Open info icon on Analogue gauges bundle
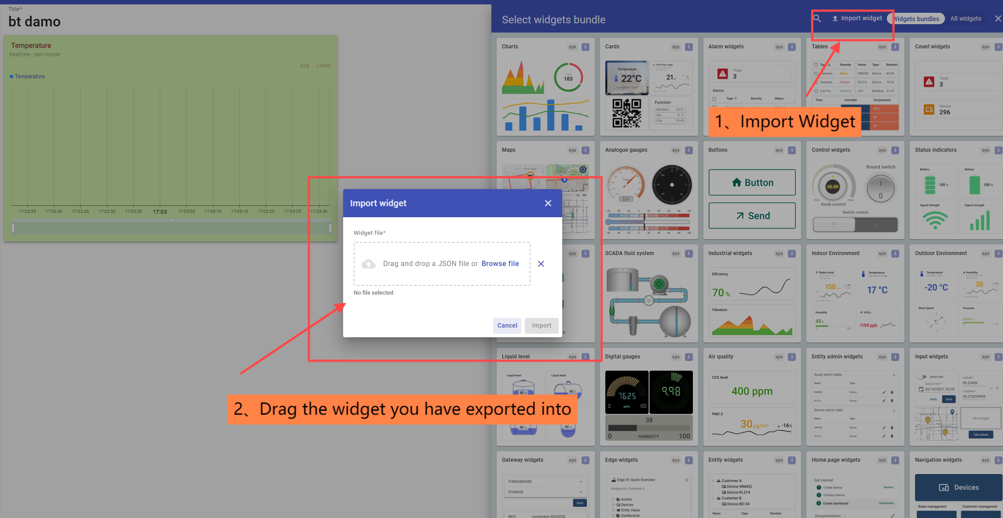 click(689, 150)
